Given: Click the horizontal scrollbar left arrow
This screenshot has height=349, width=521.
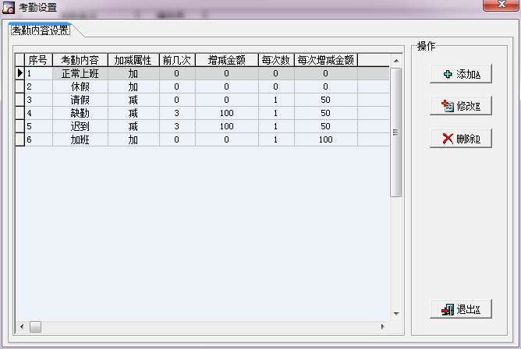Looking at the screenshot, I should click(22, 326).
